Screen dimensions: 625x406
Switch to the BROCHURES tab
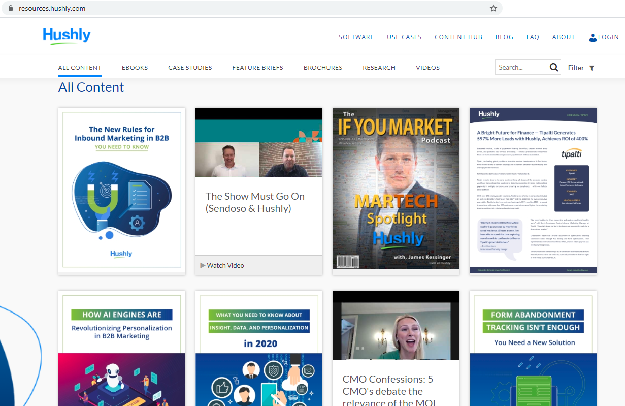[x=323, y=68]
